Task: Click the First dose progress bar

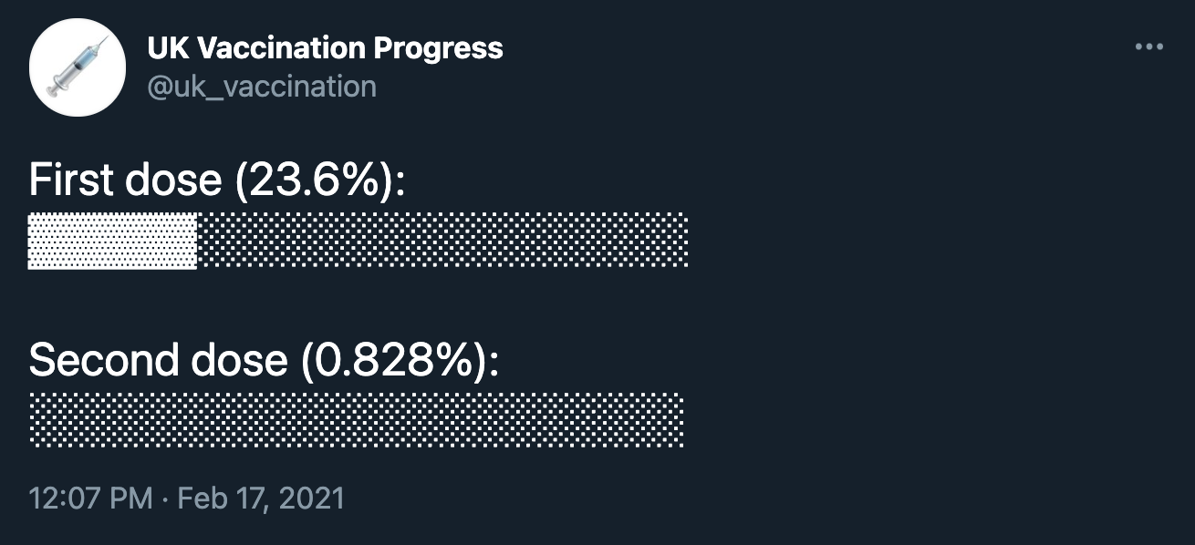Action: click(x=356, y=240)
